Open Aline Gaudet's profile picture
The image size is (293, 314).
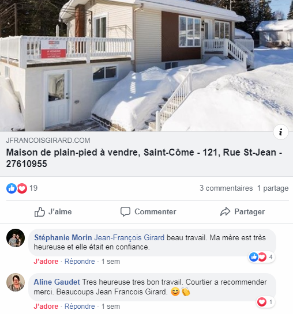(16, 282)
